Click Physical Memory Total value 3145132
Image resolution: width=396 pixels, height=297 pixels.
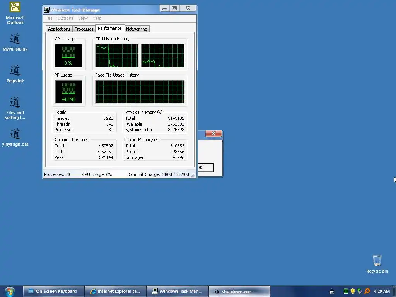[176, 118]
